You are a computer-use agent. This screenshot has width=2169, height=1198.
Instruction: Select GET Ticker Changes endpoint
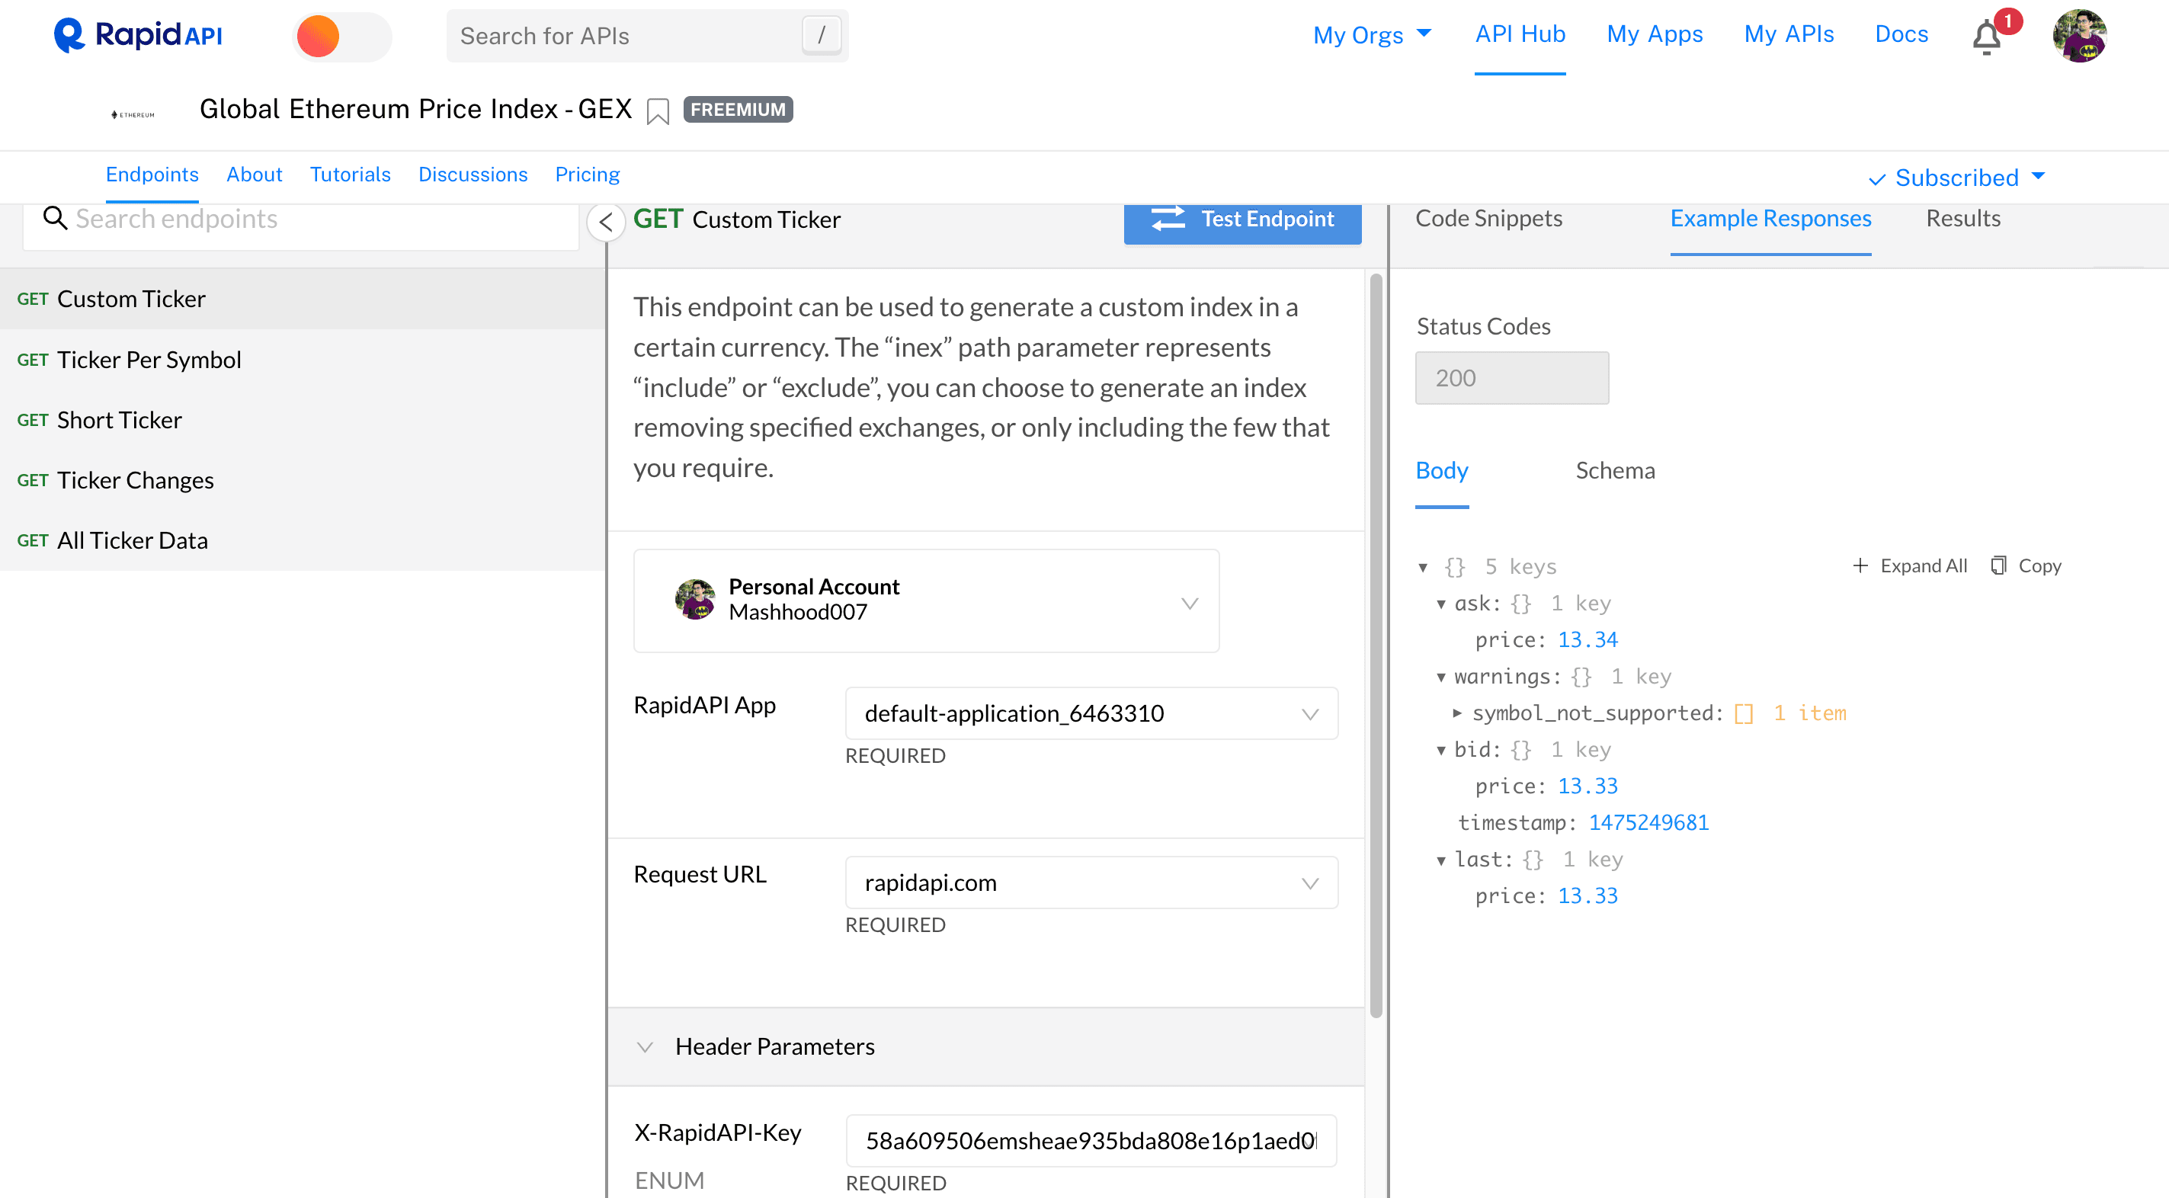(303, 480)
